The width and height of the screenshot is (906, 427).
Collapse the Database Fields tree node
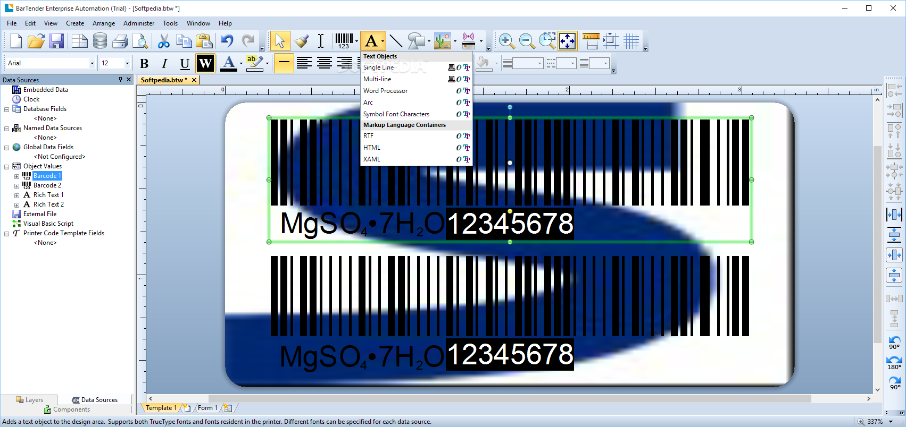coord(6,109)
